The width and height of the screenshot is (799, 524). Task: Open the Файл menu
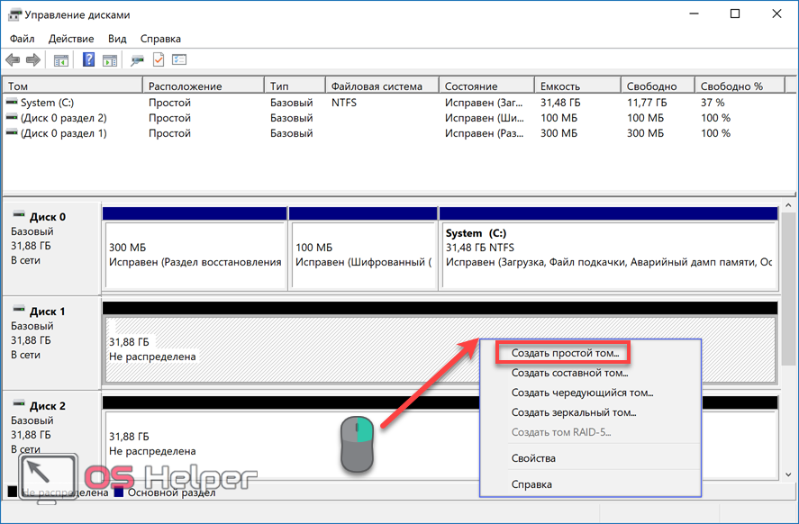tap(23, 39)
